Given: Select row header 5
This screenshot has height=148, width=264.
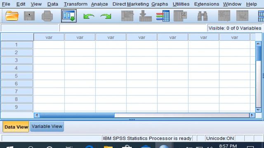Looking at the screenshot, I should pos(17,76).
